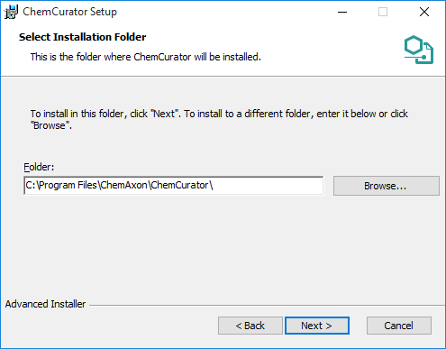Open the Browse... folder chooser
The height and width of the screenshot is (349, 446).
pyautogui.click(x=387, y=186)
